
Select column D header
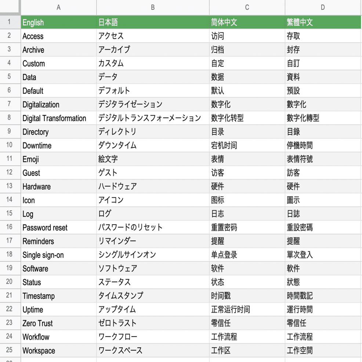tap(323, 7)
